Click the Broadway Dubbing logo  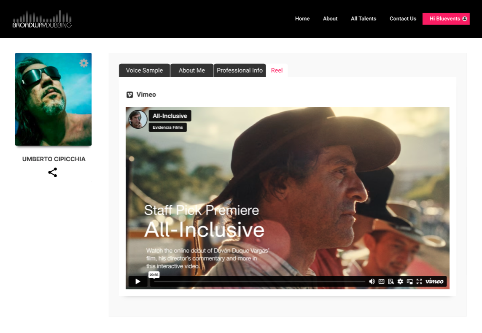[42, 19]
